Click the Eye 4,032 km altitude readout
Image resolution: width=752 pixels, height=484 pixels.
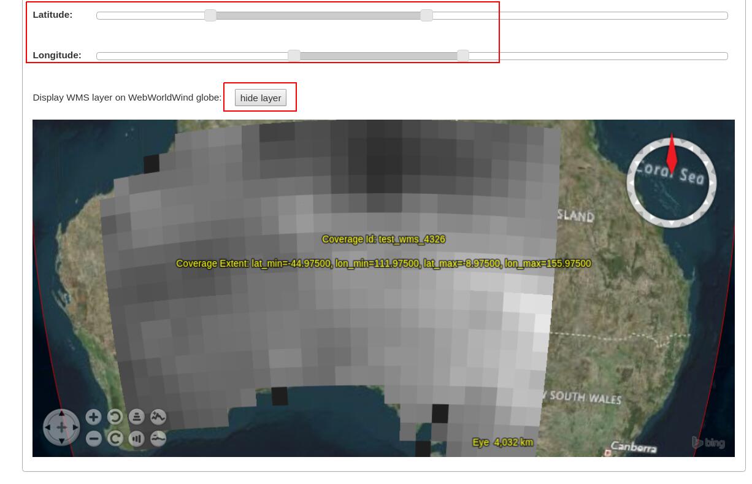click(502, 442)
